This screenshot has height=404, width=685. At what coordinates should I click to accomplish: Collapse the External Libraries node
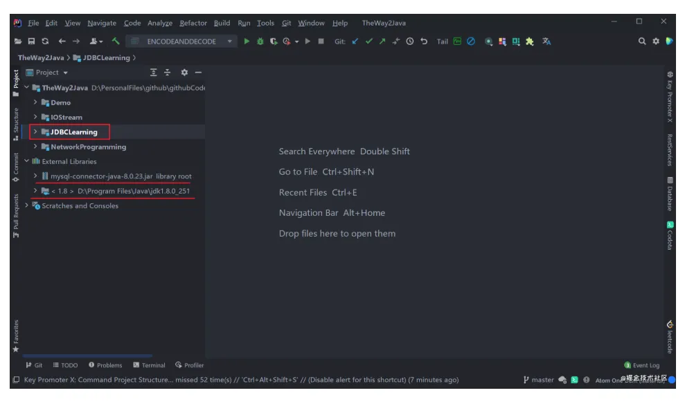(26, 161)
